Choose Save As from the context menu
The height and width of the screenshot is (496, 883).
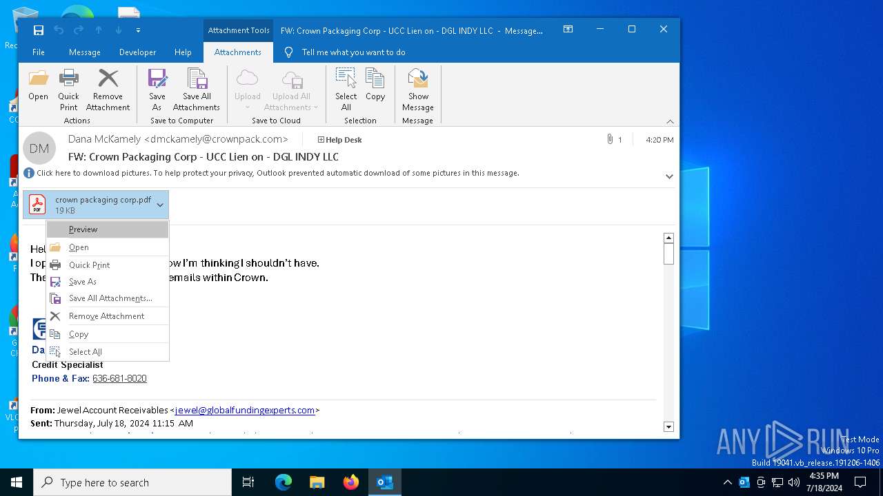[108, 282]
